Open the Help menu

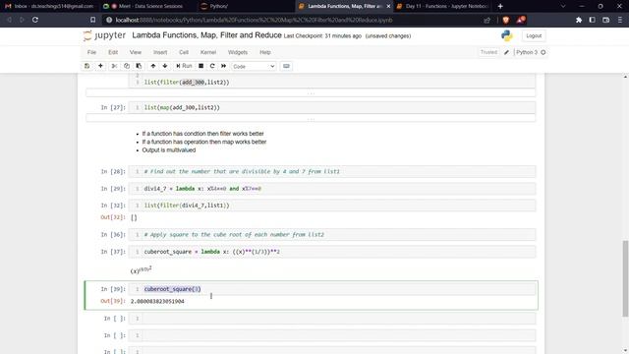pos(265,52)
